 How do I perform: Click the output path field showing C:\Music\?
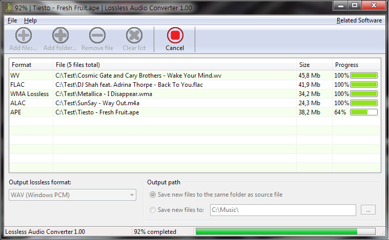click(x=282, y=210)
